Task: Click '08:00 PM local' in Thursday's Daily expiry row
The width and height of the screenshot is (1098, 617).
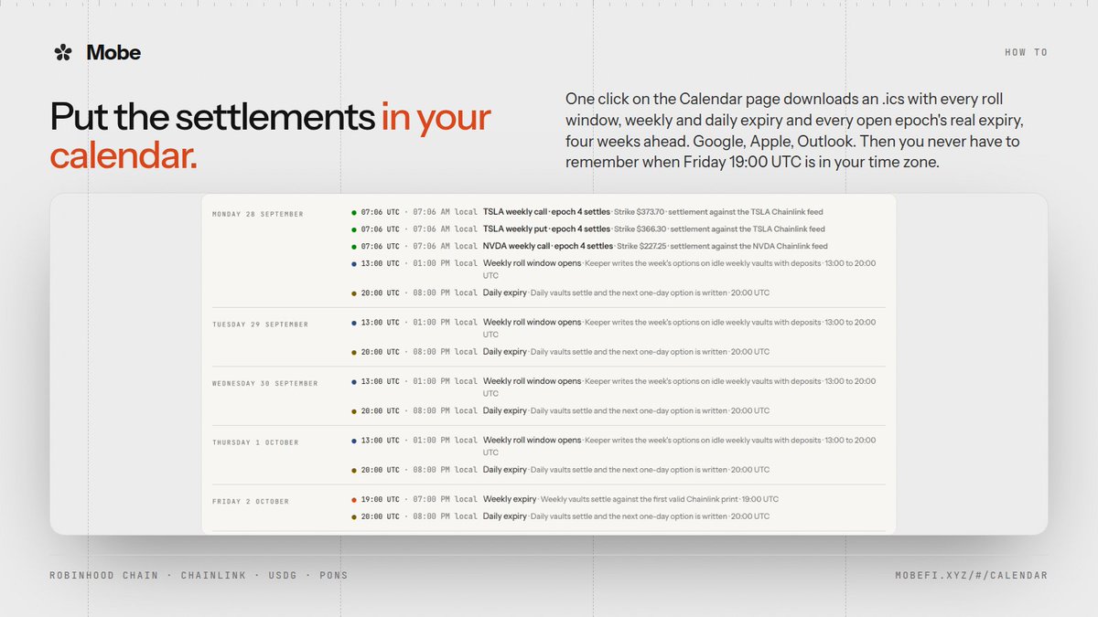Action: tap(446, 470)
